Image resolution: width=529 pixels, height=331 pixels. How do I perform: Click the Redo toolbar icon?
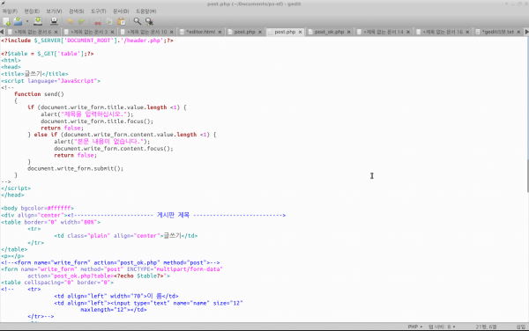point(82,21)
